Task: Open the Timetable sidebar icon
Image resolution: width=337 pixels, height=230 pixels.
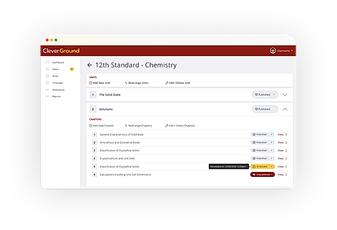Action: (48, 82)
